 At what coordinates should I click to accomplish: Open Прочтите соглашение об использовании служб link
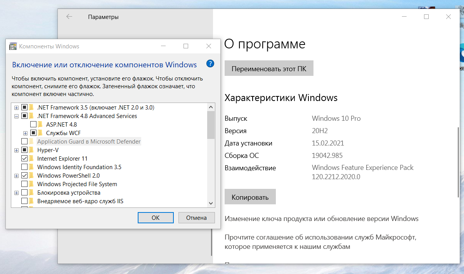[320, 242]
